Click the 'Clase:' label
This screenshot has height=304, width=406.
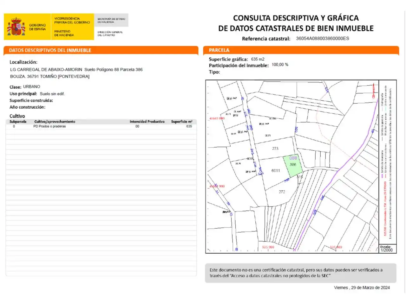pyautogui.click(x=16, y=87)
